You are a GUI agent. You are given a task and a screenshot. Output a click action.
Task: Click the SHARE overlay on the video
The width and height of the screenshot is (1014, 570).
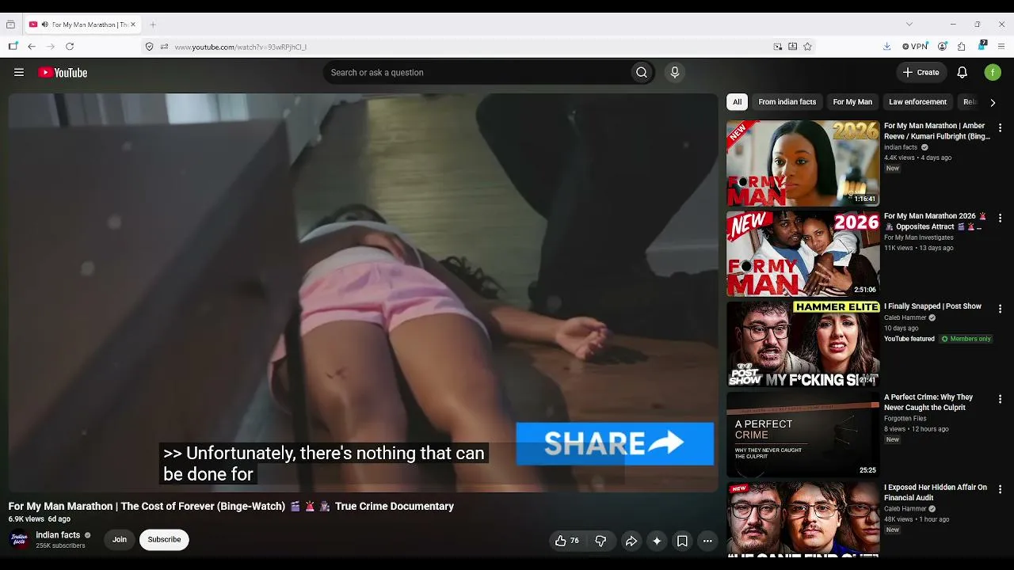click(615, 443)
